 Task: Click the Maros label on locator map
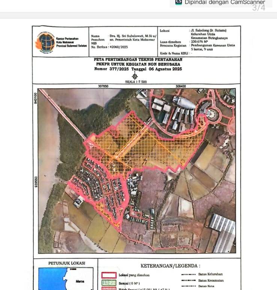pyautogui.click(x=80, y=281)
